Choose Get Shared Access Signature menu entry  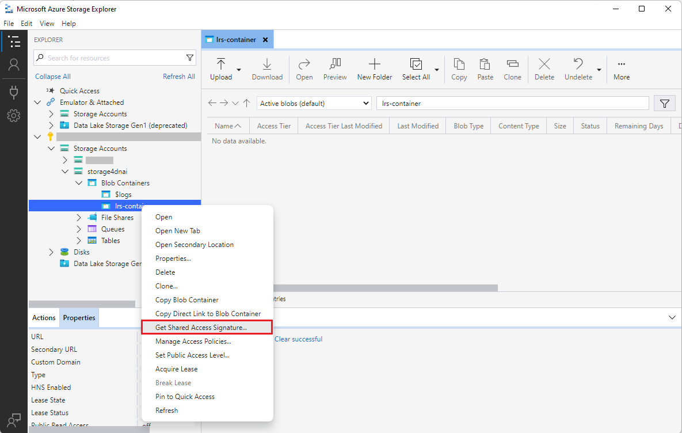[x=201, y=328]
